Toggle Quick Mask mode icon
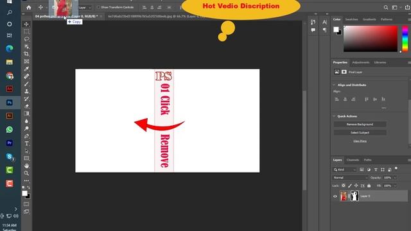This screenshot has width=411, height=231. click(x=26, y=204)
